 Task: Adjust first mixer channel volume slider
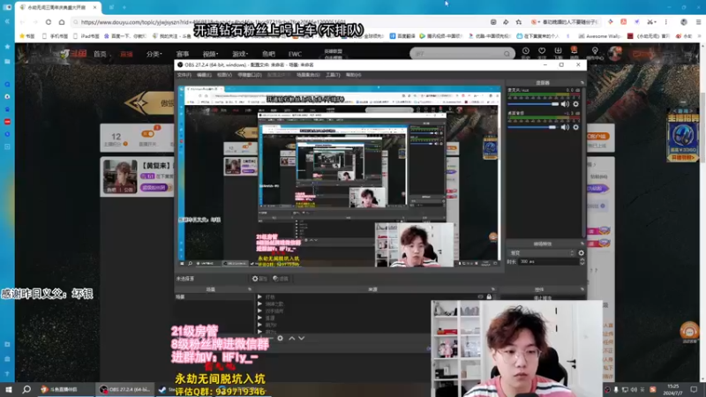coord(533,104)
